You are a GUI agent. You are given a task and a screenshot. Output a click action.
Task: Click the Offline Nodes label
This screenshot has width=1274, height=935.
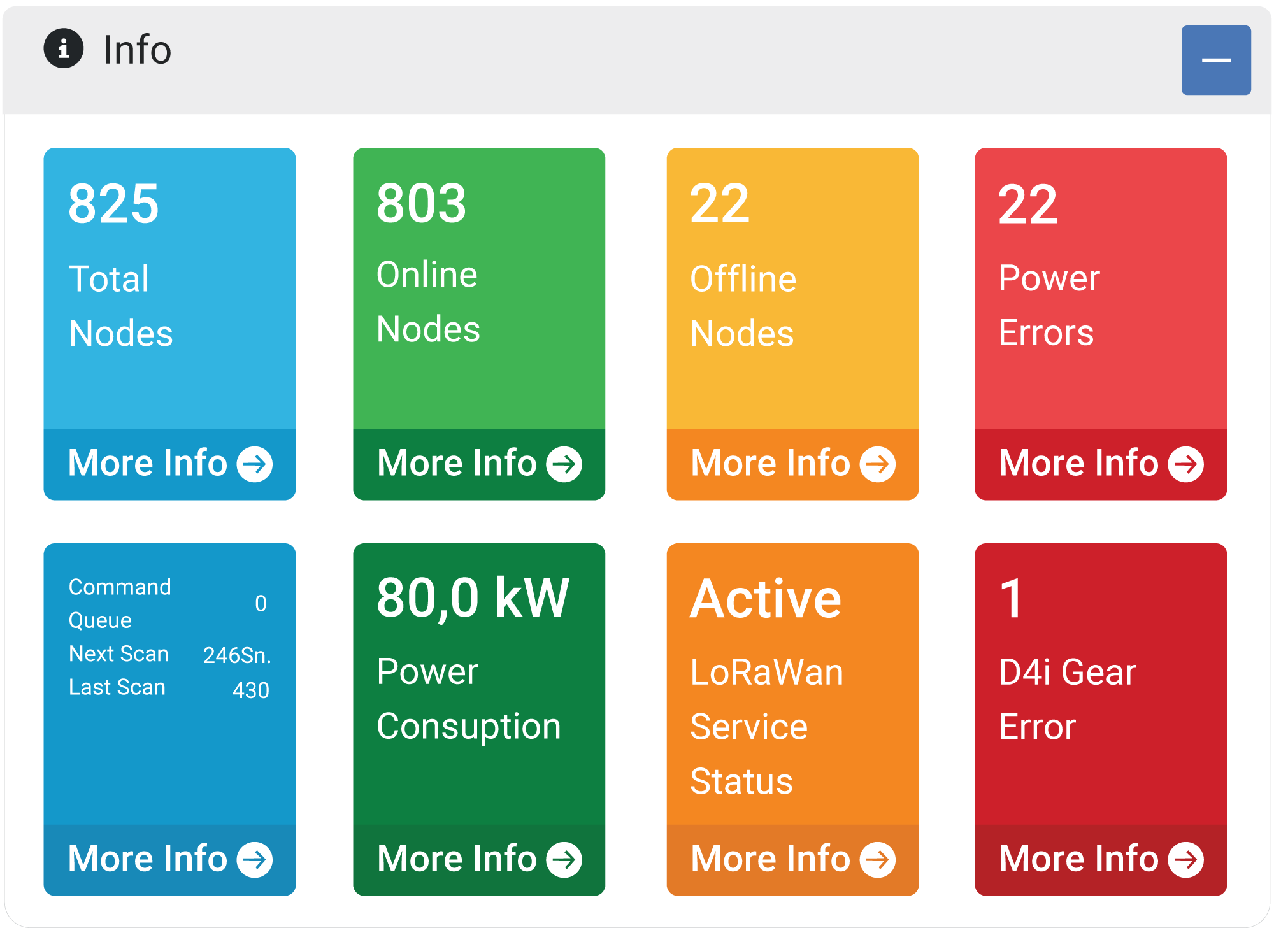pyautogui.click(x=743, y=306)
